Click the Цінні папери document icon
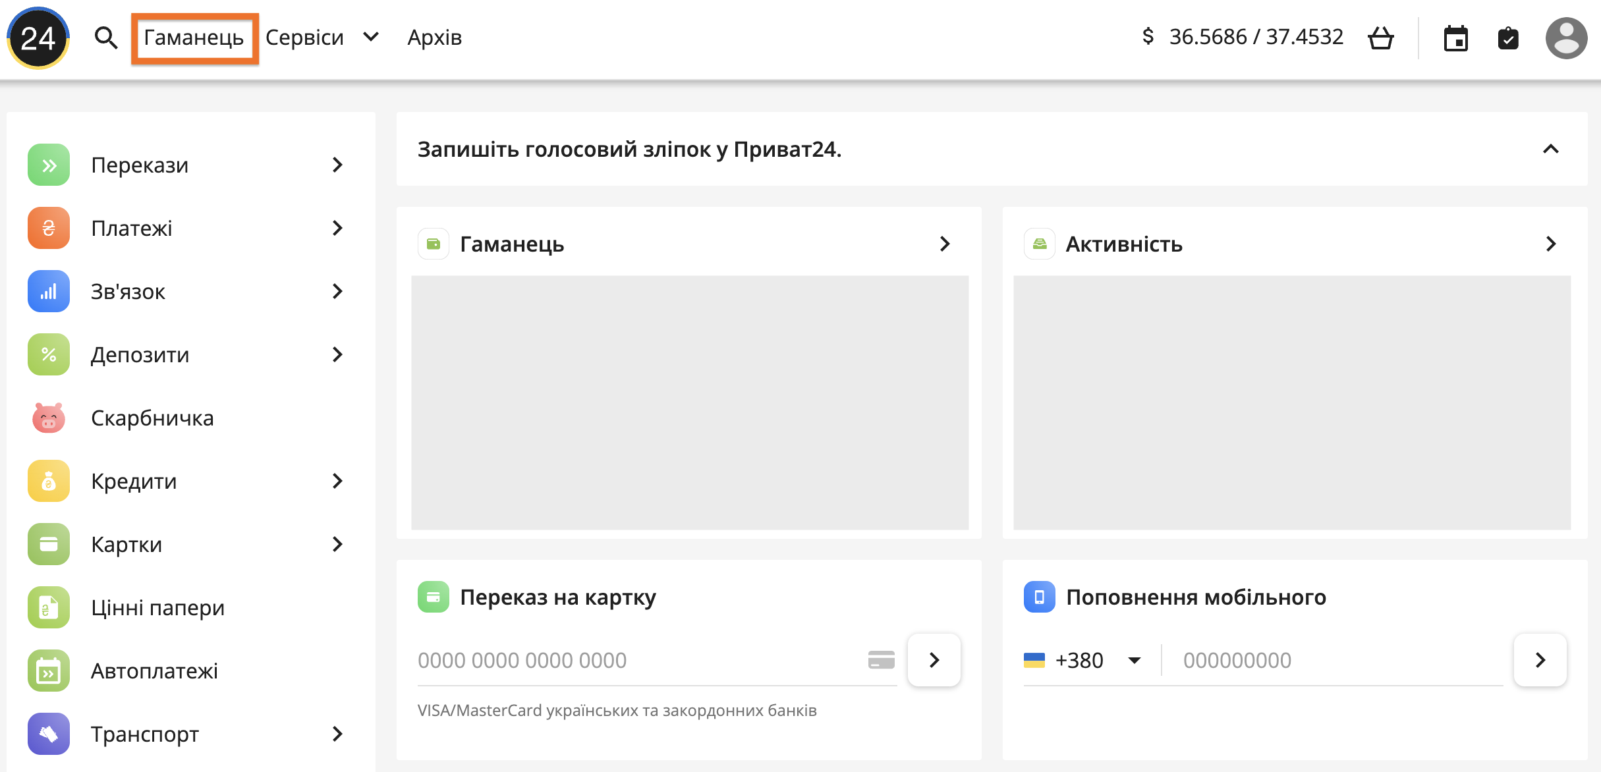This screenshot has height=772, width=1601. (49, 607)
